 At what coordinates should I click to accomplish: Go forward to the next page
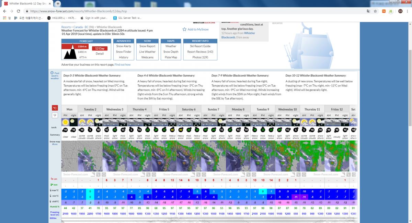tap(11, 11)
